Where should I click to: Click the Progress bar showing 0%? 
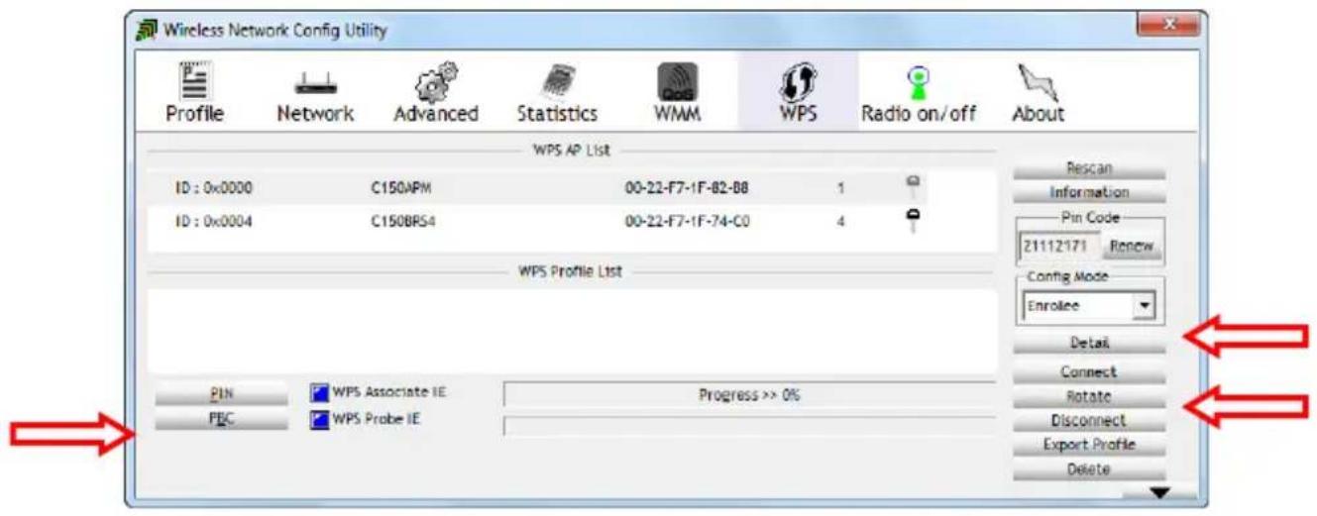(x=748, y=395)
